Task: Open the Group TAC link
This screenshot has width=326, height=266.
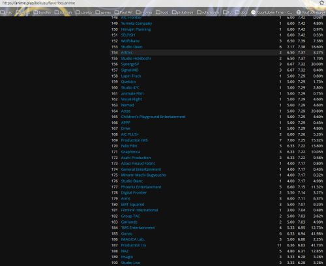Action: coord(130,216)
